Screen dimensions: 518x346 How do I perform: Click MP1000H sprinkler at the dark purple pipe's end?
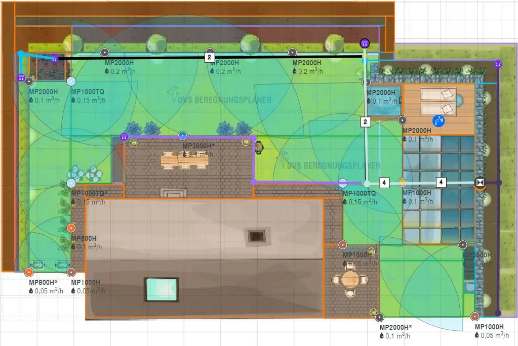[x=475, y=316]
